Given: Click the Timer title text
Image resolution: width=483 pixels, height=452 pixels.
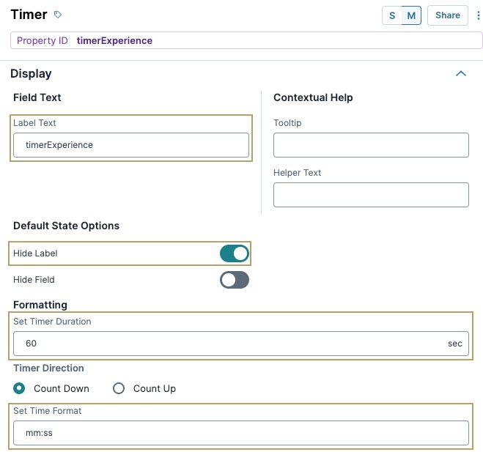Looking at the screenshot, I should [x=29, y=15].
